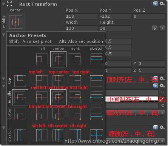The width and height of the screenshot is (168, 146).
Task: Choose middle right anchor preset
Action: pos(75,97)
